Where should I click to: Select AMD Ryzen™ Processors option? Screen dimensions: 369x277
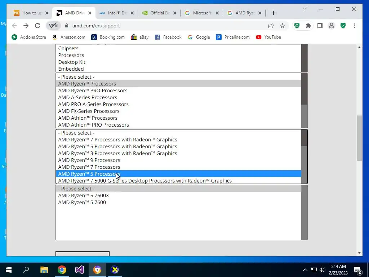[178, 84]
